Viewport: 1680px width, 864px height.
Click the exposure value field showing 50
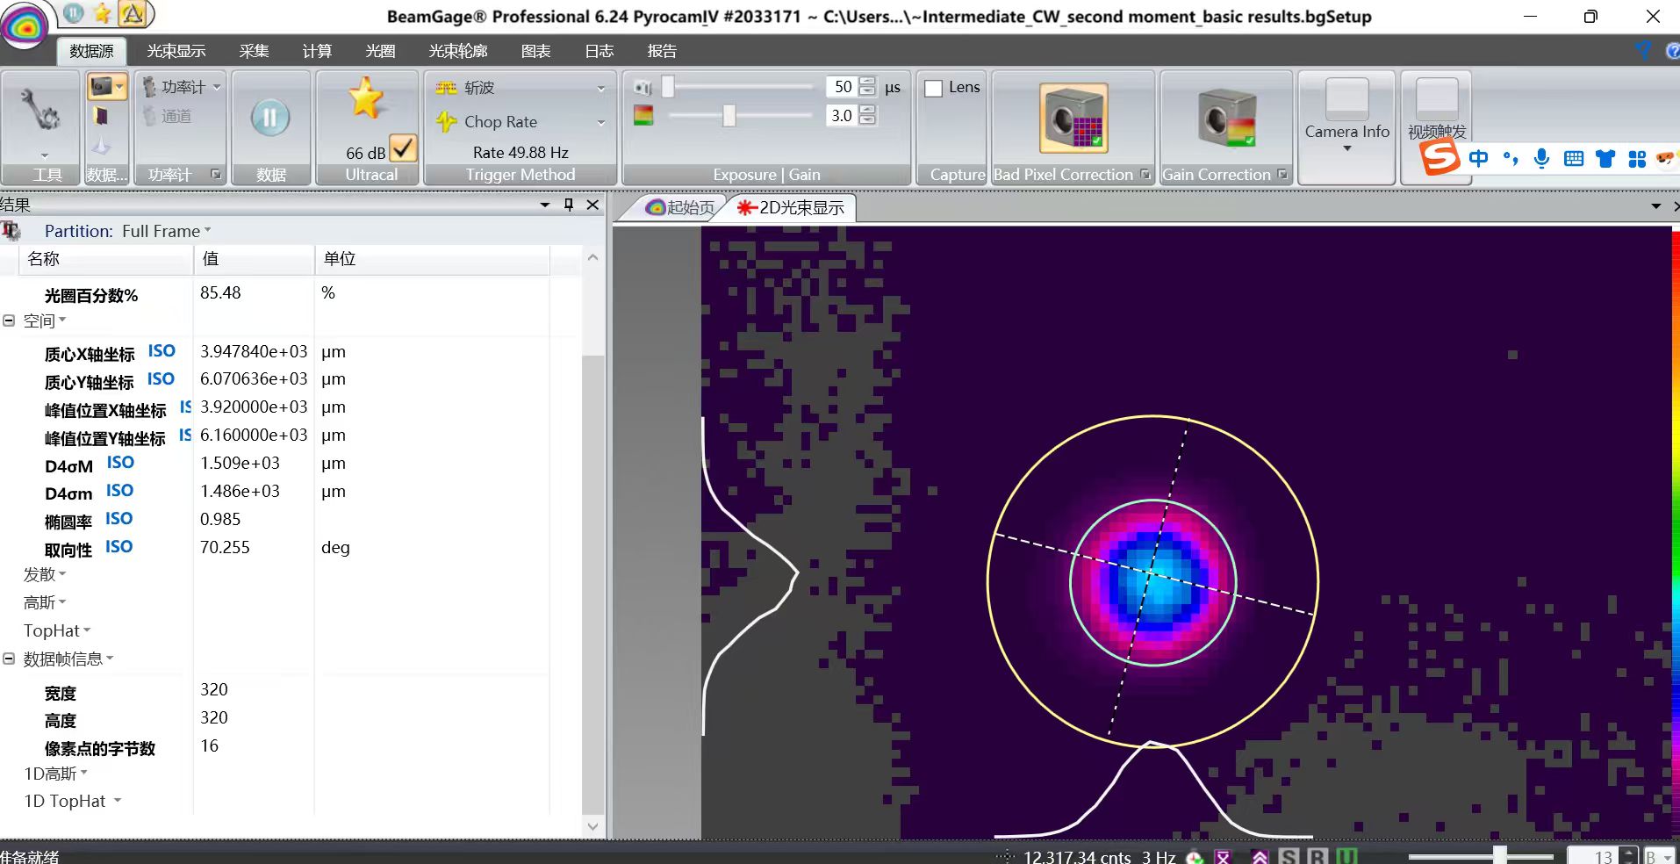842,87
